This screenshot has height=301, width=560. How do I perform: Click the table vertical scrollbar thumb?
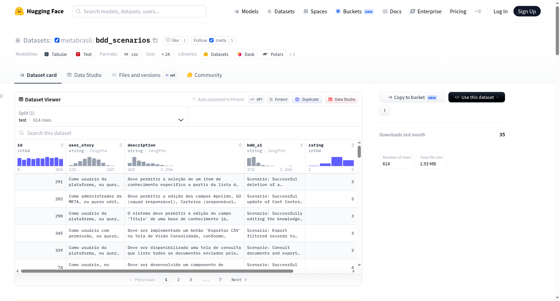(359, 152)
